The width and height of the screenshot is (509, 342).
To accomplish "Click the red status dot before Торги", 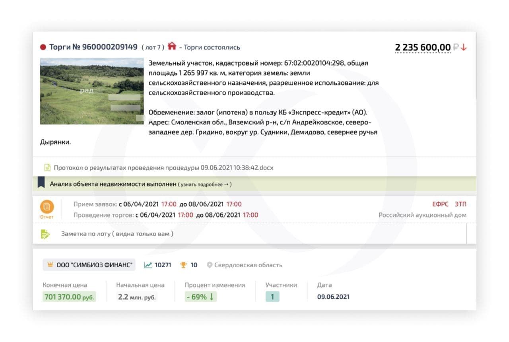I will [x=43, y=47].
